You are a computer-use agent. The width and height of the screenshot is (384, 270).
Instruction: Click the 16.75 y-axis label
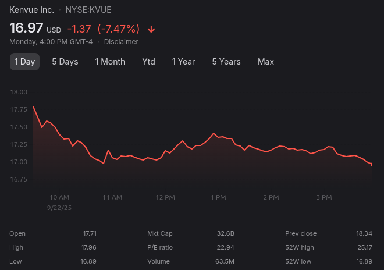[19, 179]
